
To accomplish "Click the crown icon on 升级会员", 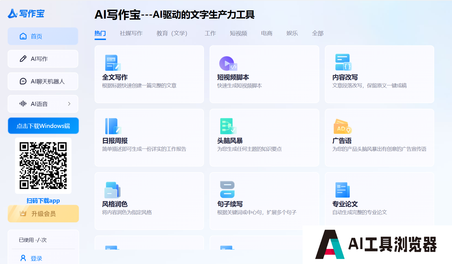I will pos(23,214).
